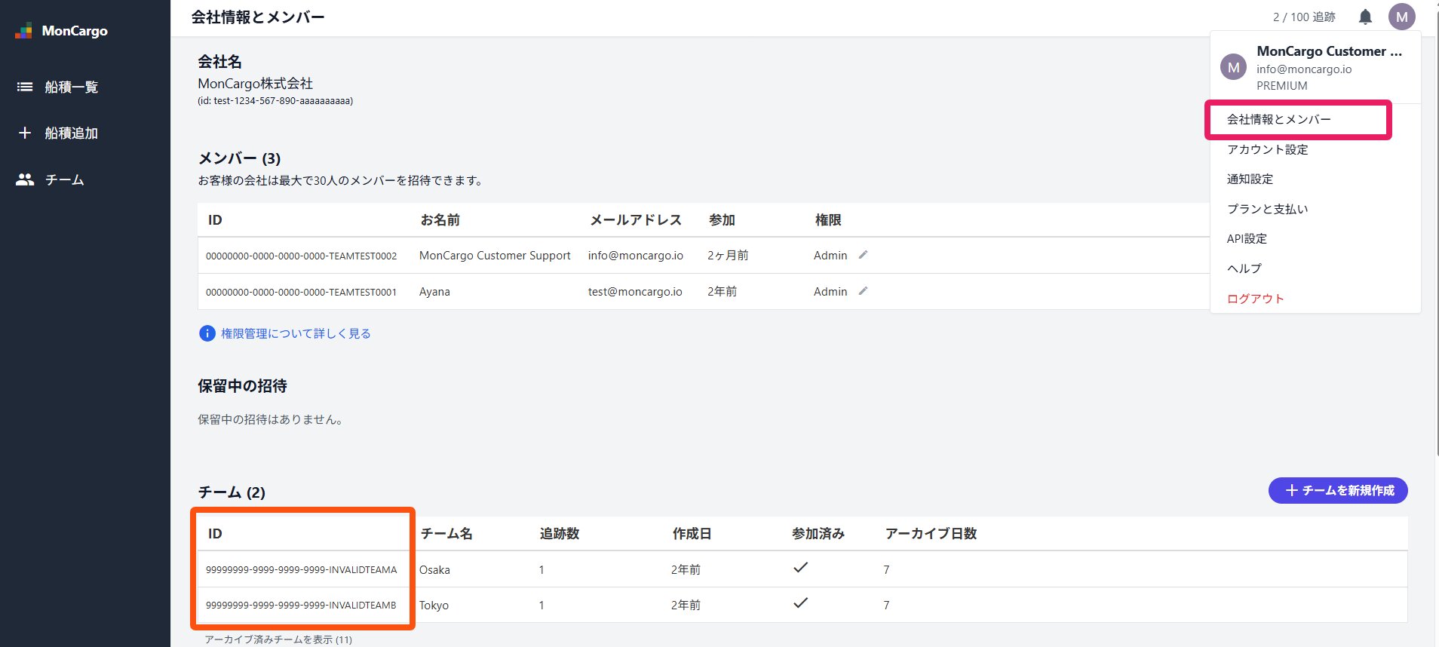Open the 船積一覧 shipment list
The height and width of the screenshot is (647, 1439).
pos(71,87)
